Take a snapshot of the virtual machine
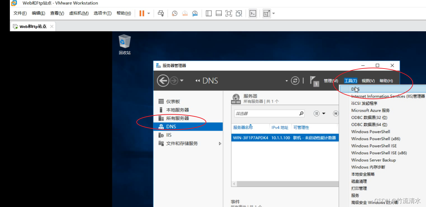 [174, 13]
